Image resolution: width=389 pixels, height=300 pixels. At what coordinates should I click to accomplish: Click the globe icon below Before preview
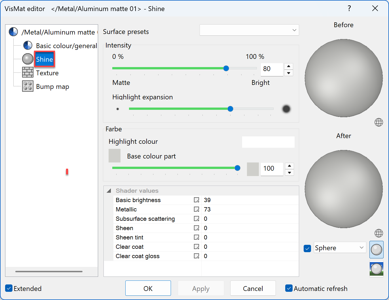click(x=379, y=122)
